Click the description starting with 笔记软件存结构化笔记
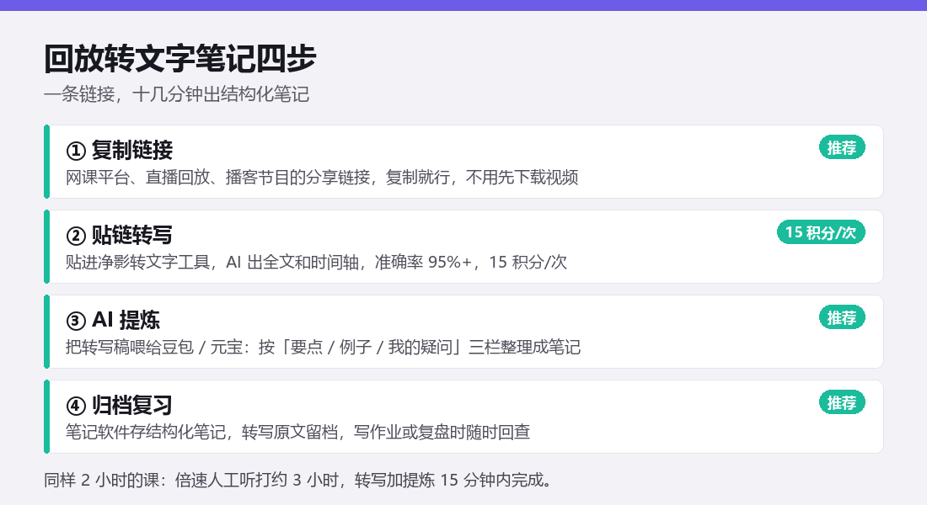 pos(297,433)
